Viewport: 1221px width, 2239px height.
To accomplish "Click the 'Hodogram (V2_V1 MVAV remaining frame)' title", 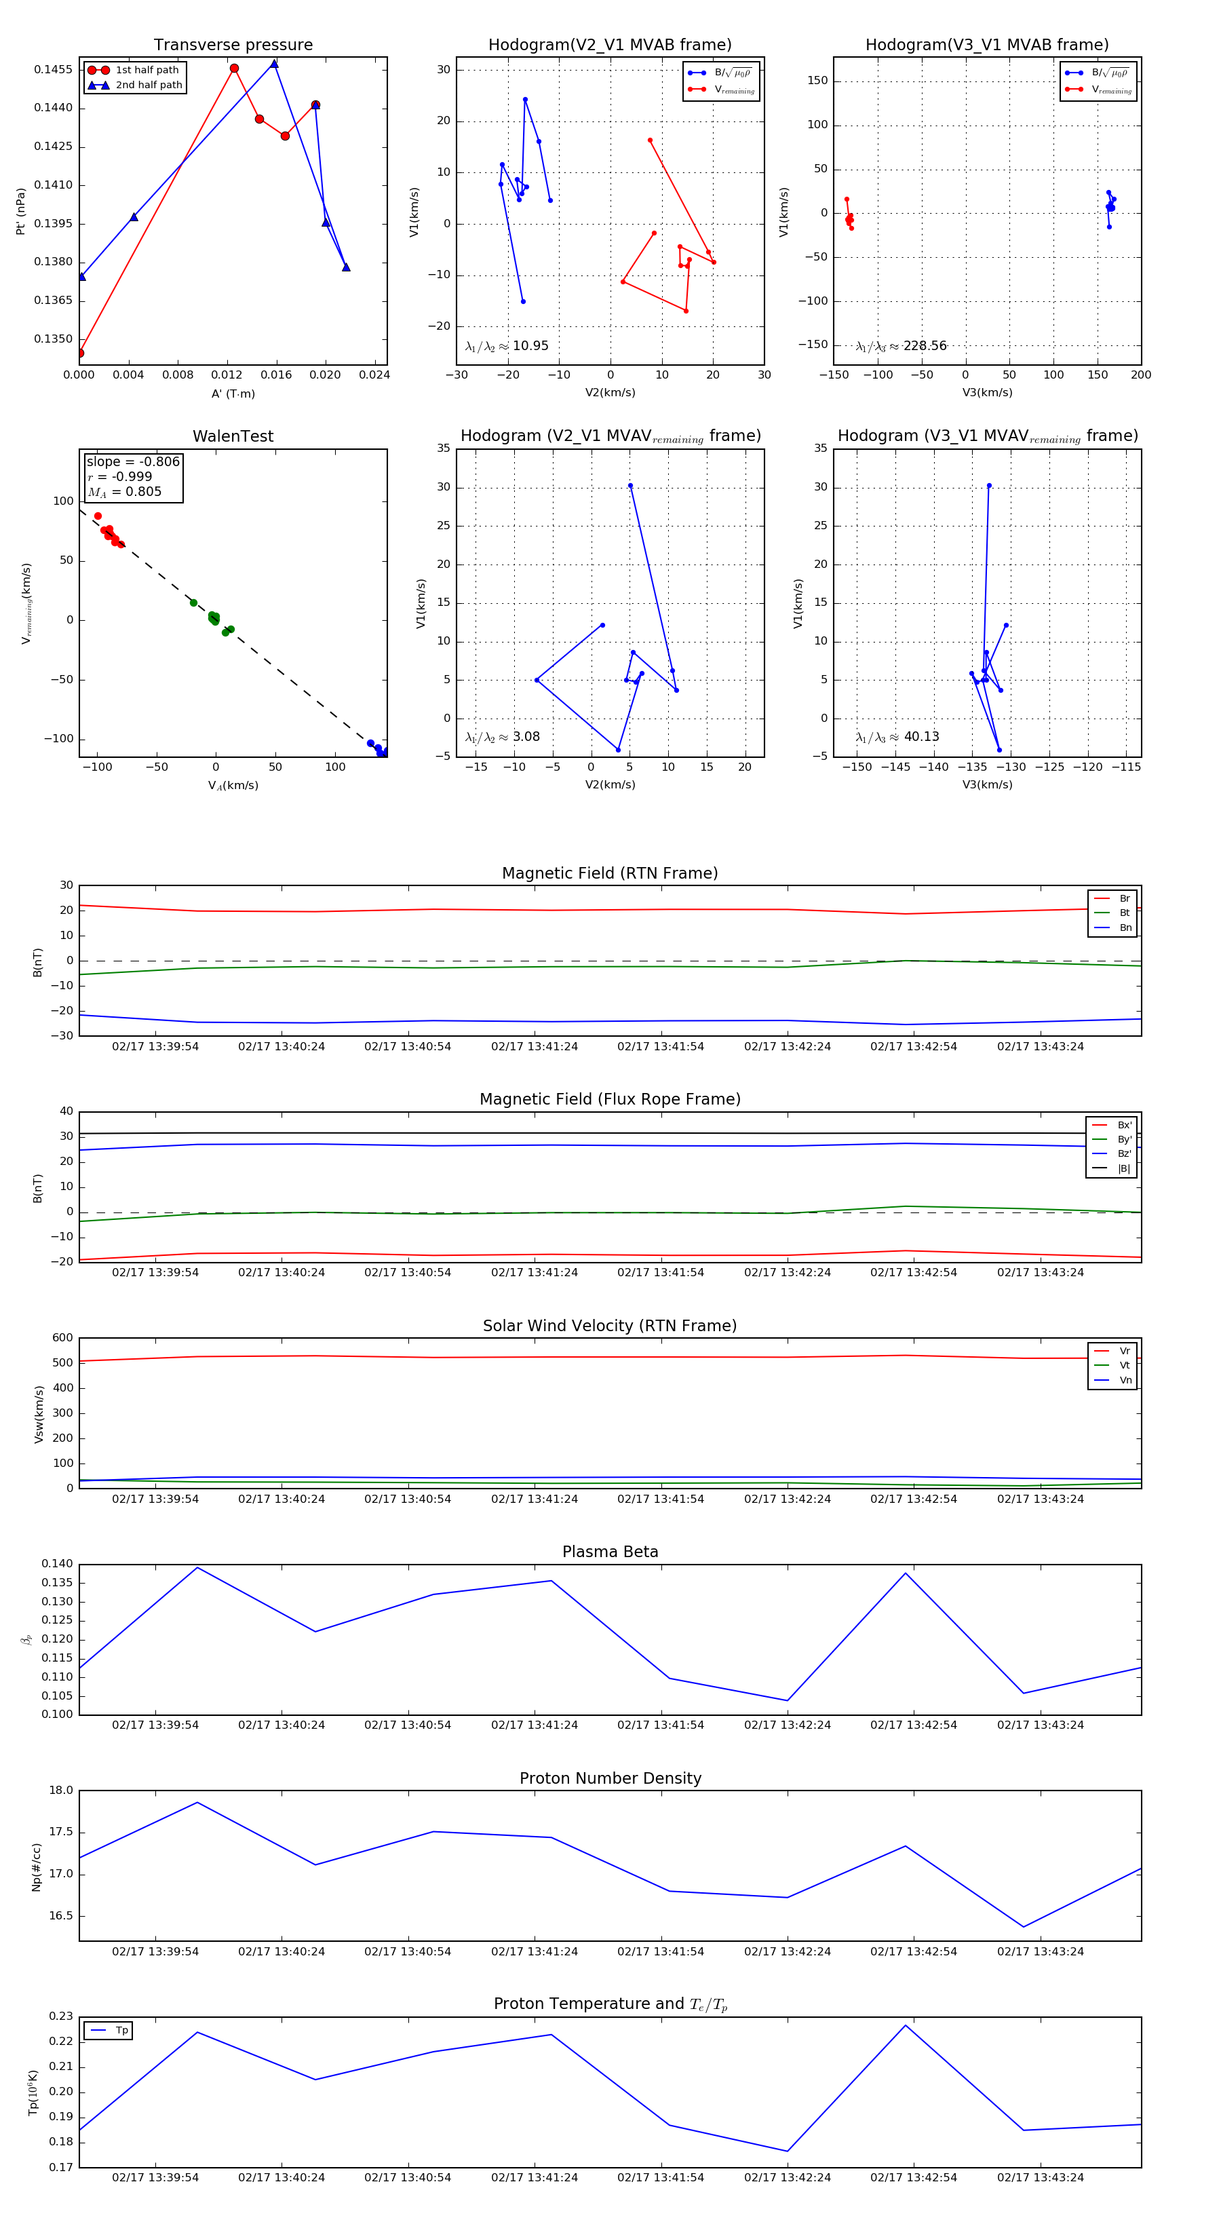I will click(610, 436).
